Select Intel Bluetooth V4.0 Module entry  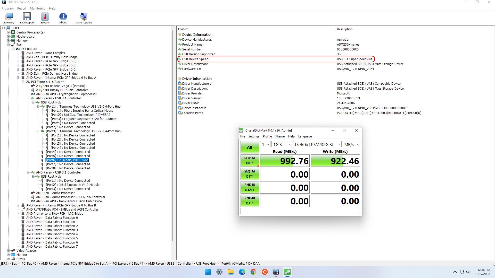pos(79,185)
